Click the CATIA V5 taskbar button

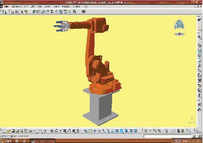pos(42,141)
